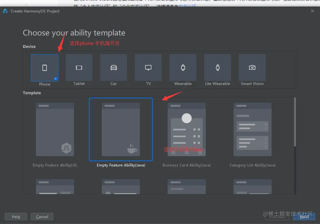Select the TV device icon

pyautogui.click(x=148, y=68)
